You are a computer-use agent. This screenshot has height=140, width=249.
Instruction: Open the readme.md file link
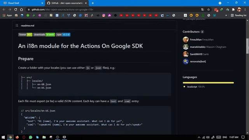28,26
